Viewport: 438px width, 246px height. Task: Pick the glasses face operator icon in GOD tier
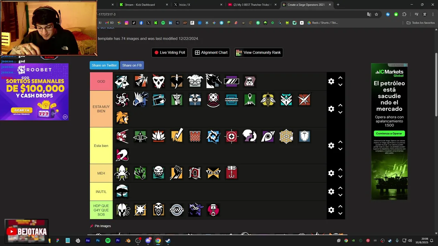click(195, 81)
